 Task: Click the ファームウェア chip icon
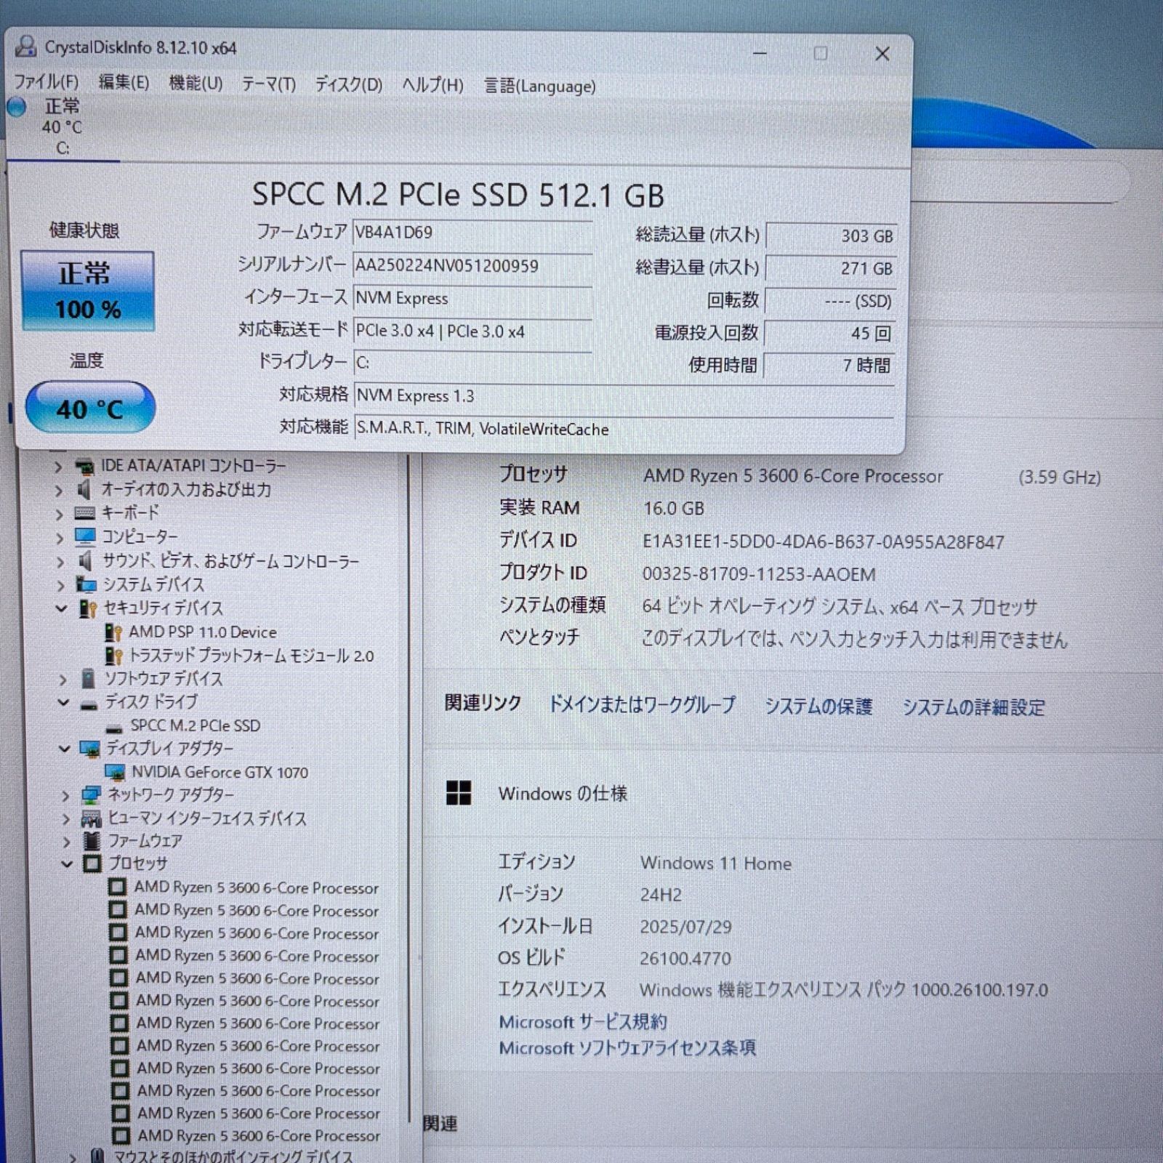click(x=92, y=841)
